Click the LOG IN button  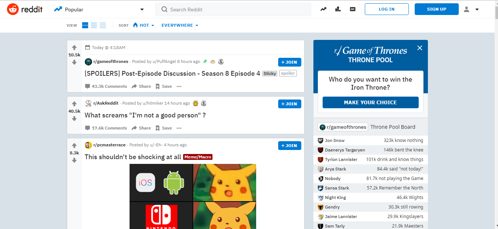pos(387,9)
